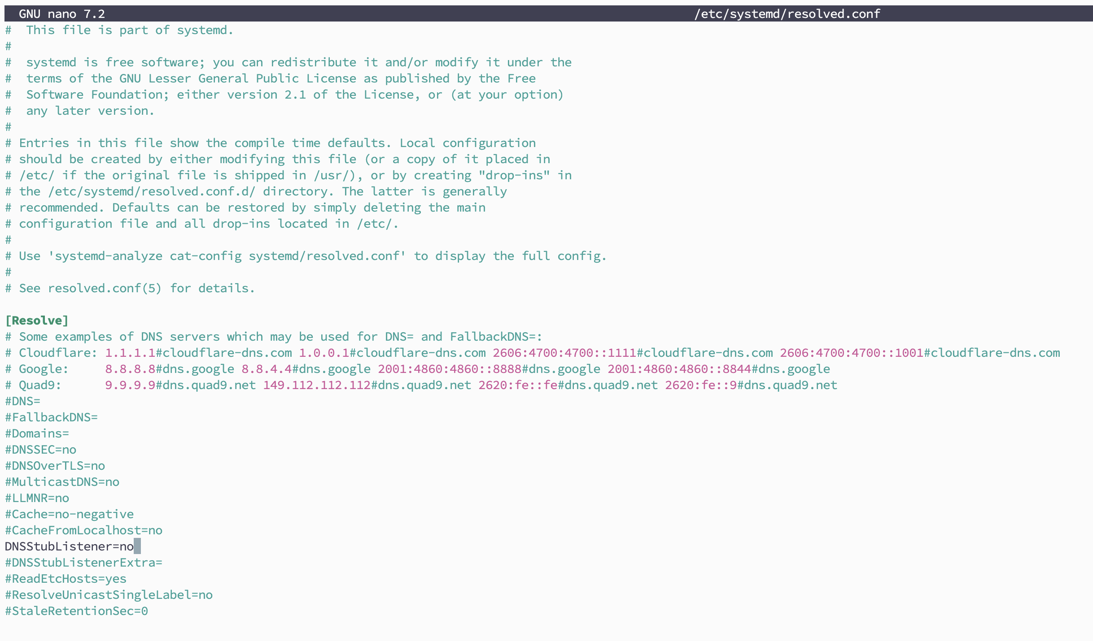Click the #FallbackDNS= line
This screenshot has height=641, width=1093.
click(x=51, y=417)
